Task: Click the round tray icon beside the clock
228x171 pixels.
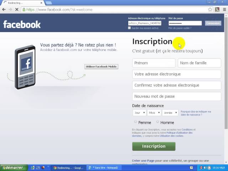Action: coord(209,168)
